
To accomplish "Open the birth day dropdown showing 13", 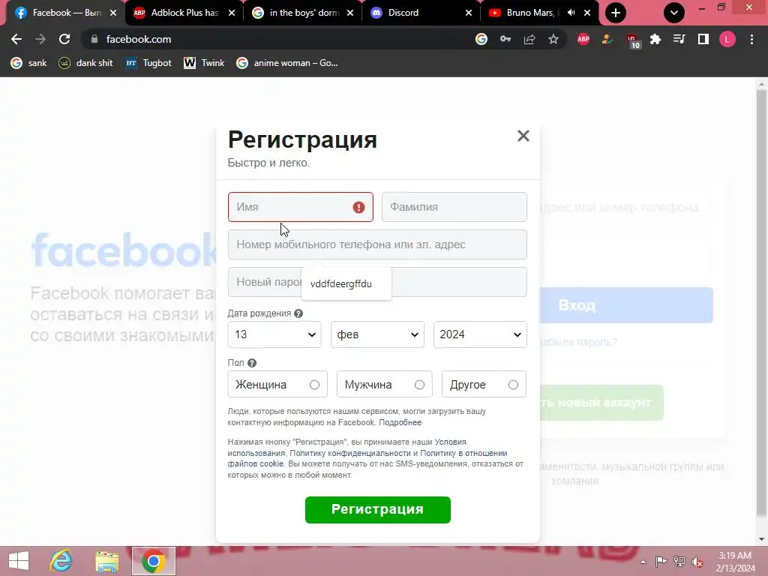I will click(274, 334).
